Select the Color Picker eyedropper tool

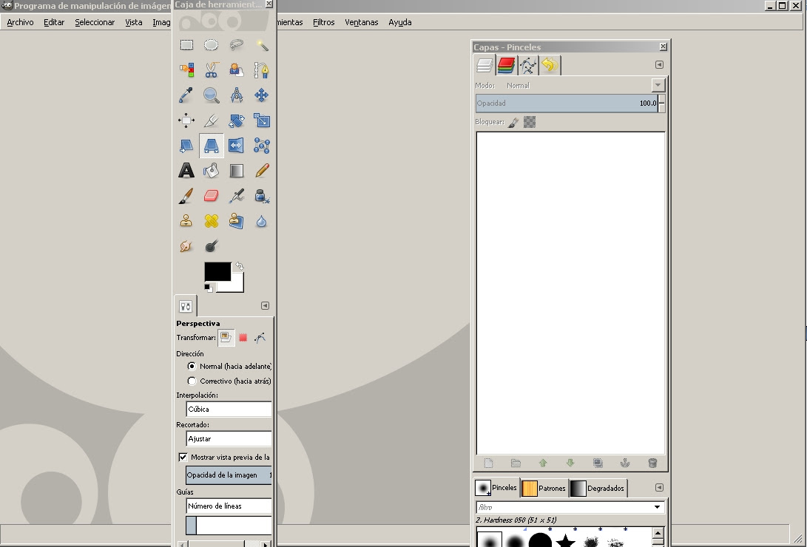click(x=186, y=95)
